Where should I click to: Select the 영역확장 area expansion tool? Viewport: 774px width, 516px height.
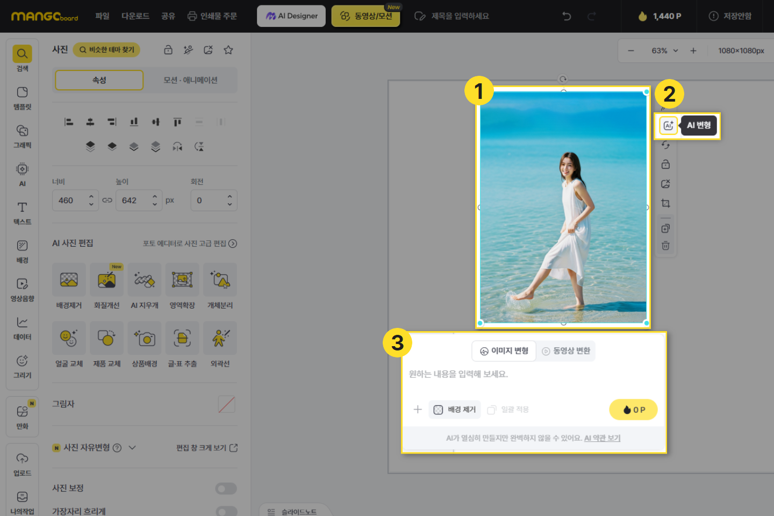point(182,286)
